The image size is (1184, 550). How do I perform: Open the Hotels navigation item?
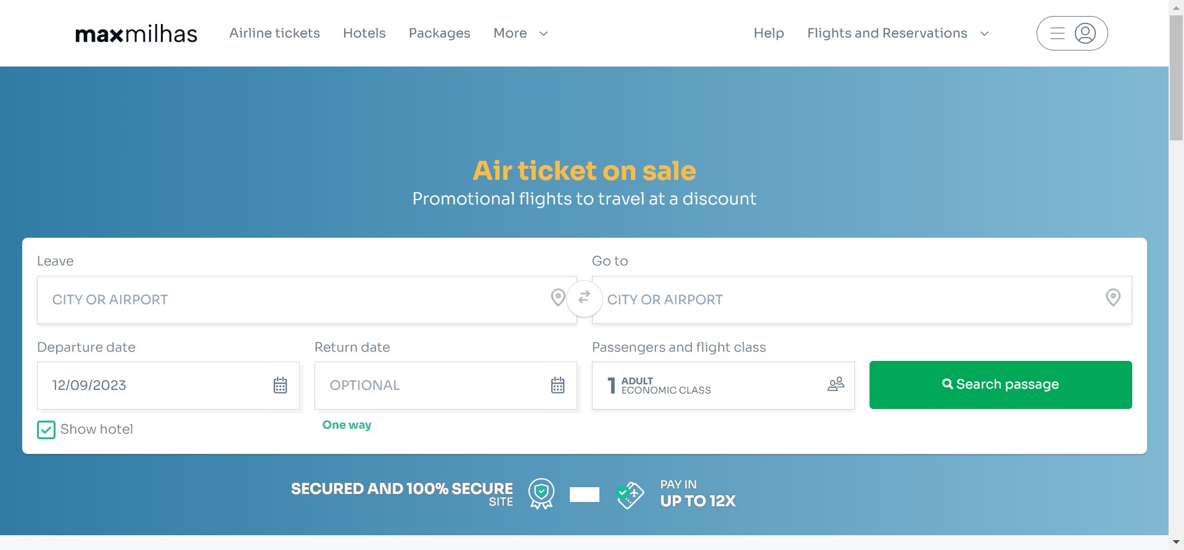point(364,33)
